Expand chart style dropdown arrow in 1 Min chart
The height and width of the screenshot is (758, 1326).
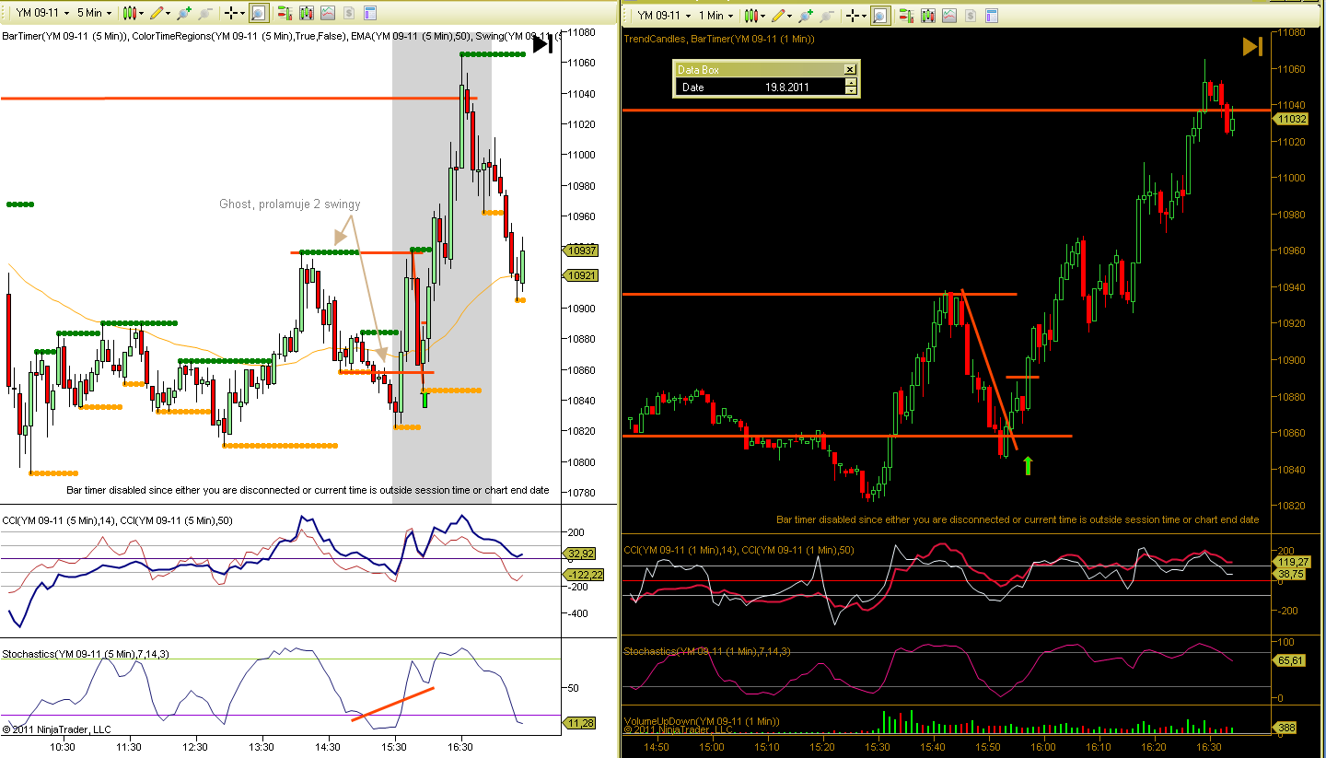click(763, 16)
